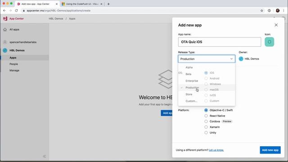Click HBL Demos owner name text

coord(252,59)
